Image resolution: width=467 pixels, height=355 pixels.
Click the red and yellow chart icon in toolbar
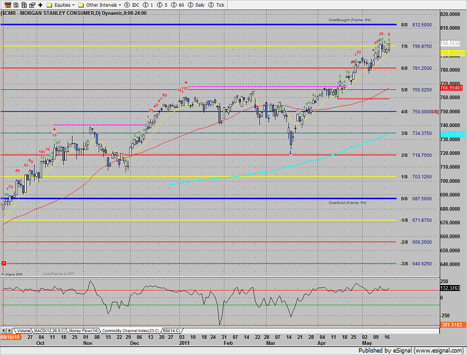[7, 5]
